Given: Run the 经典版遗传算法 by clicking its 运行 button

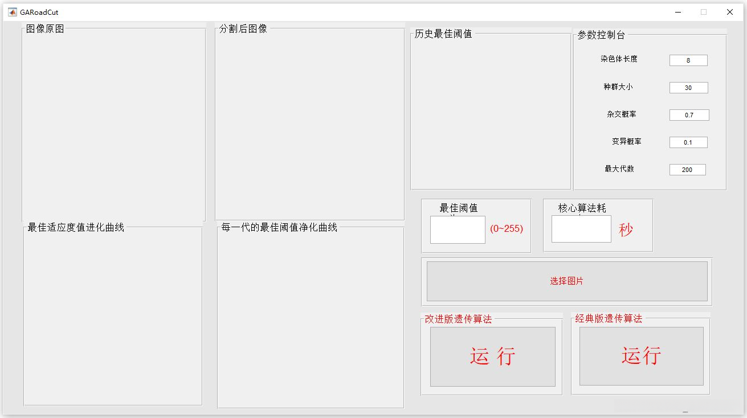Looking at the screenshot, I should 640,355.
